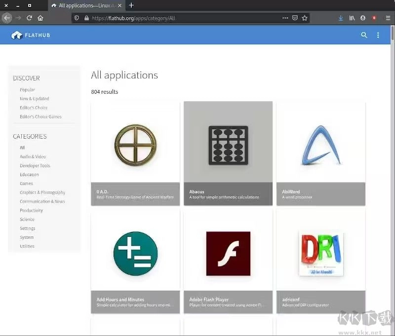
Task: Open page actions ellipsis in address bar
Action: [x=285, y=18]
